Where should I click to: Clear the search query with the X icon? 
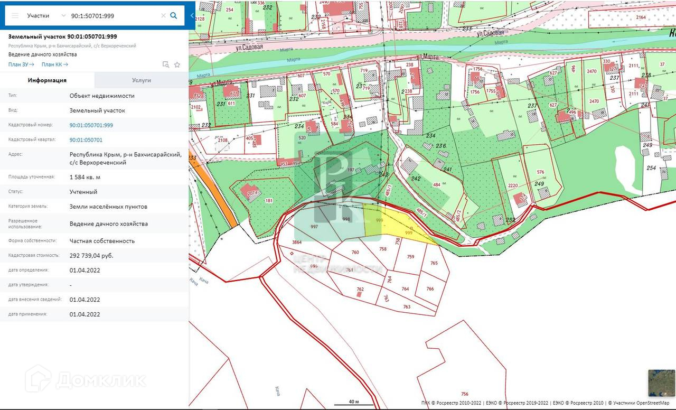pos(163,16)
